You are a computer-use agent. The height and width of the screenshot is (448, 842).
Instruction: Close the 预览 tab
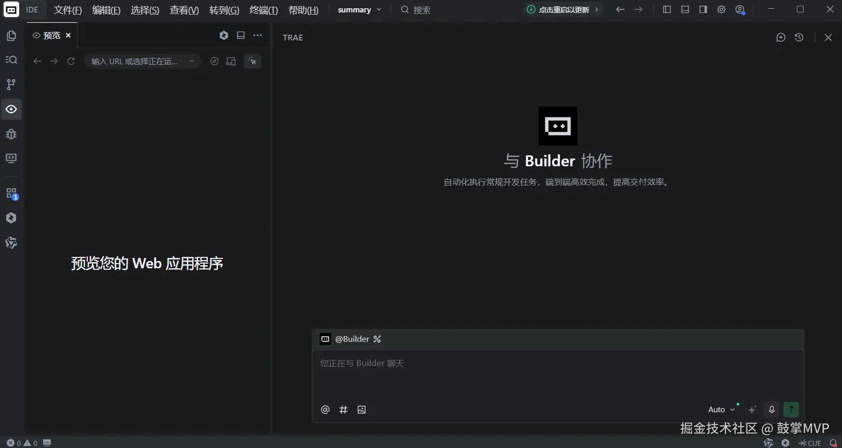(68, 35)
